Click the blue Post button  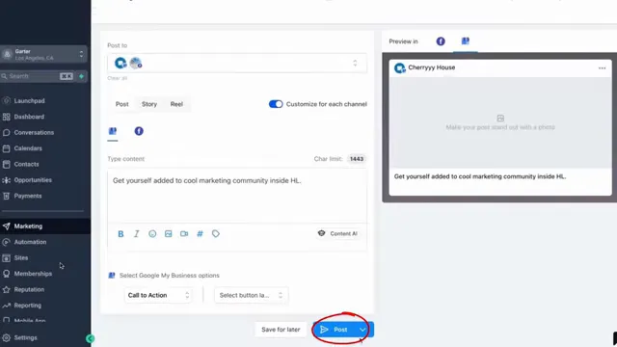[335, 330]
